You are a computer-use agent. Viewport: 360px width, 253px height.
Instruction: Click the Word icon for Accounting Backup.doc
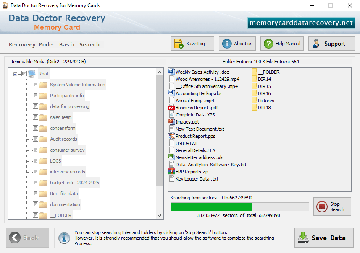coord(172,93)
